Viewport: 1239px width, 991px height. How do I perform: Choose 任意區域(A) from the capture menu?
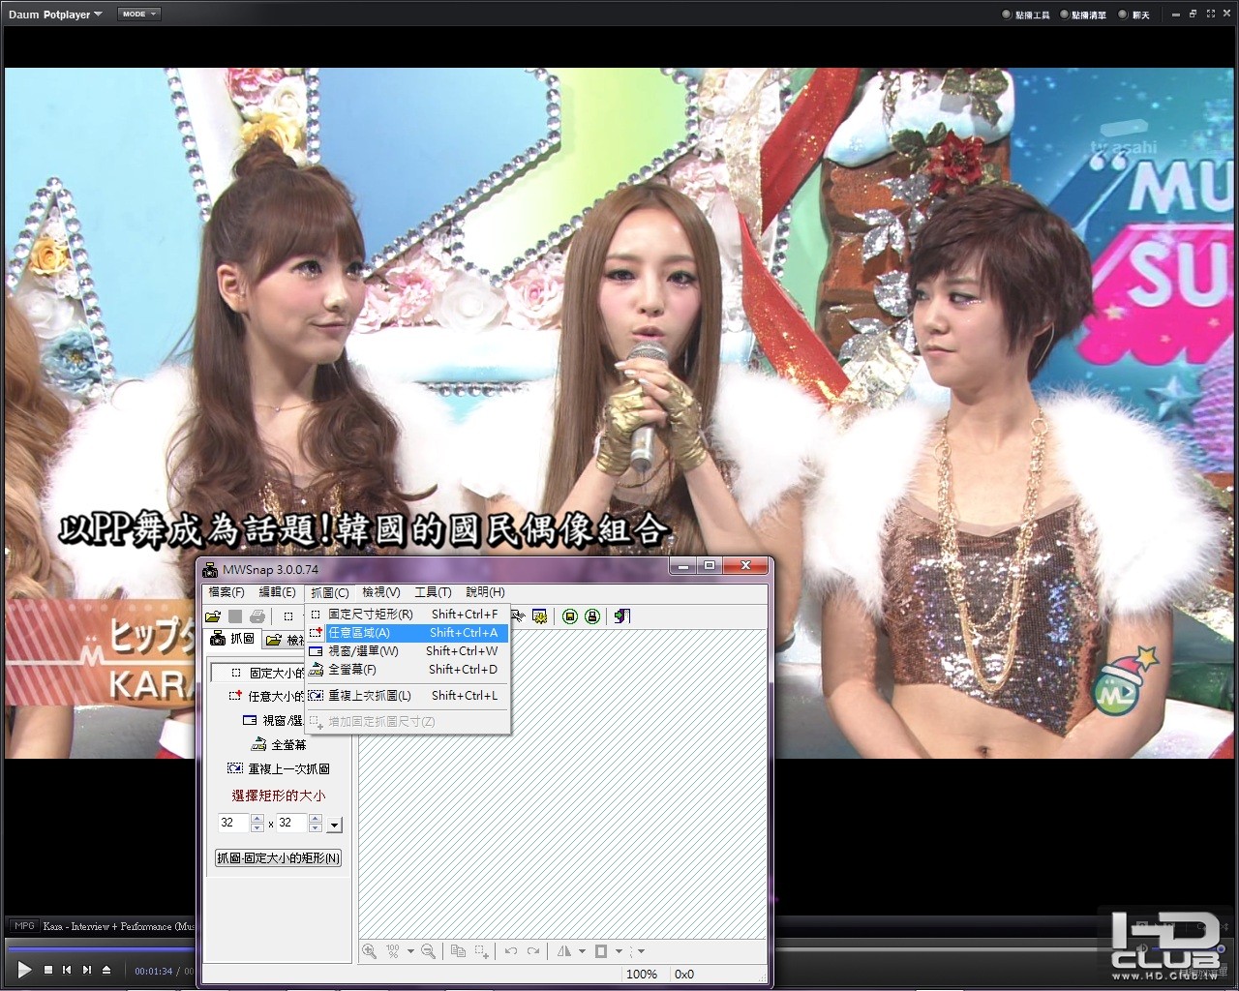(408, 633)
